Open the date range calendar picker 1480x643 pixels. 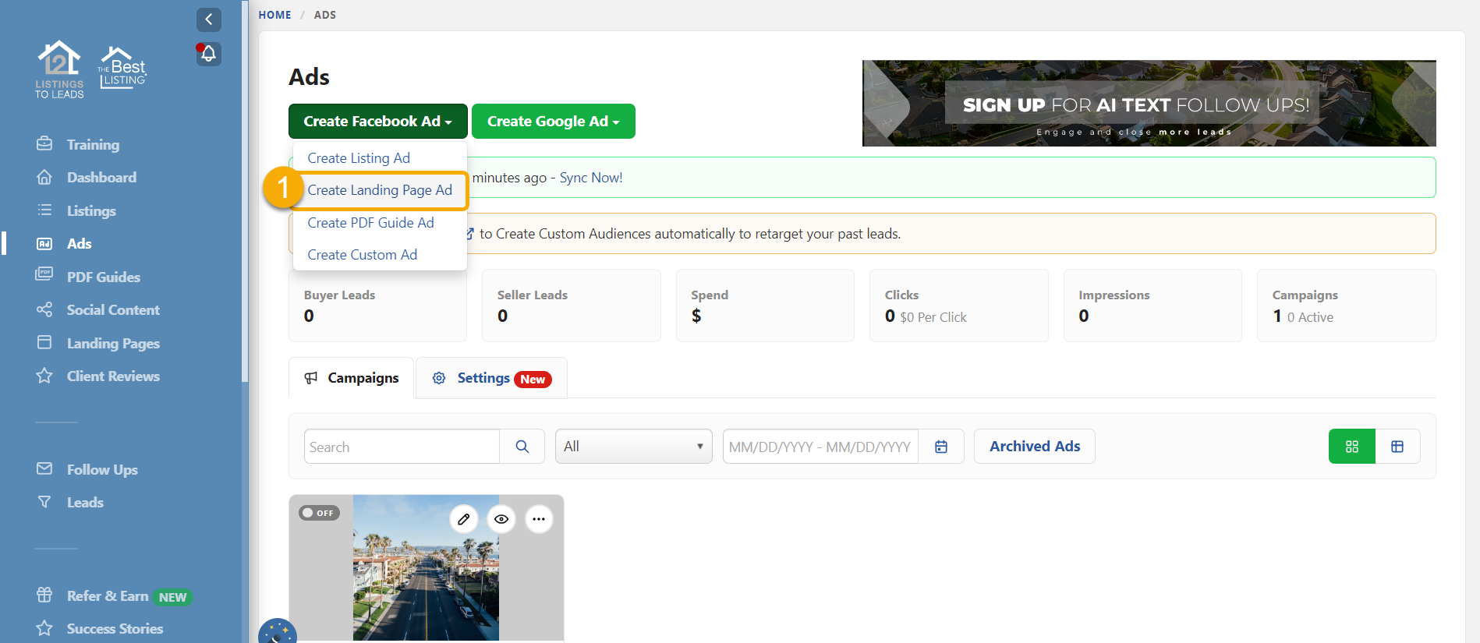tap(941, 447)
